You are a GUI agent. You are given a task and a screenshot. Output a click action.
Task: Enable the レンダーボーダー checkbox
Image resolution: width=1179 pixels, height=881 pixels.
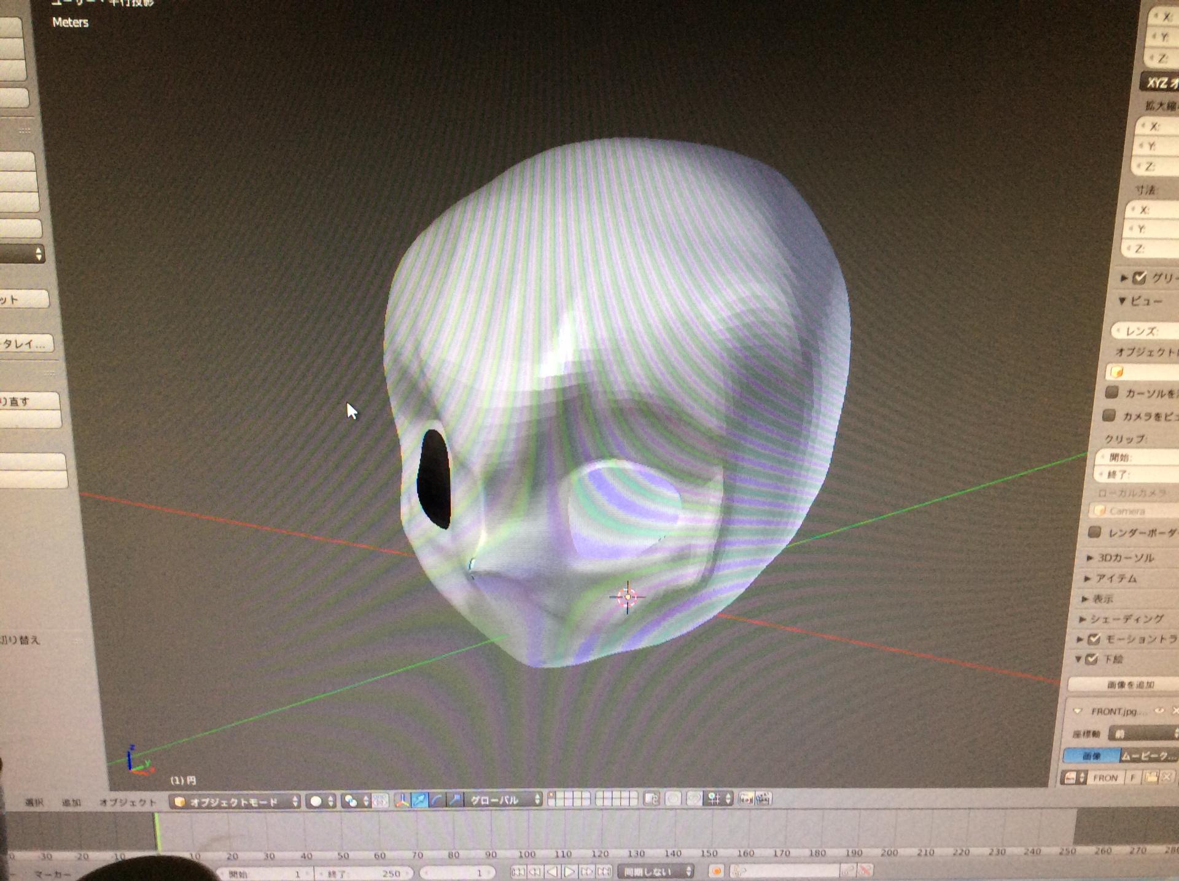click(1094, 532)
